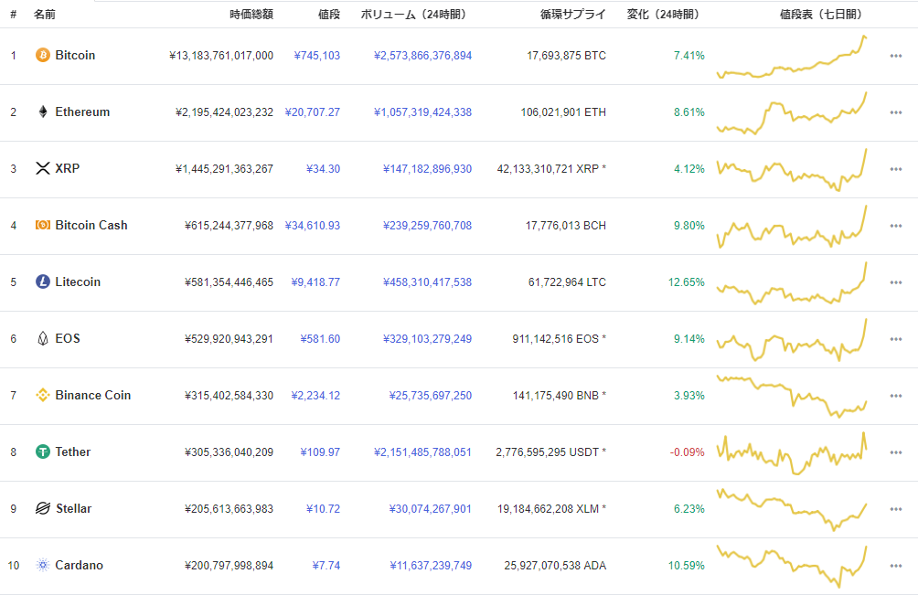Click XRP volume ¥147,182,896,930
The width and height of the screenshot is (918, 595).
click(x=427, y=169)
